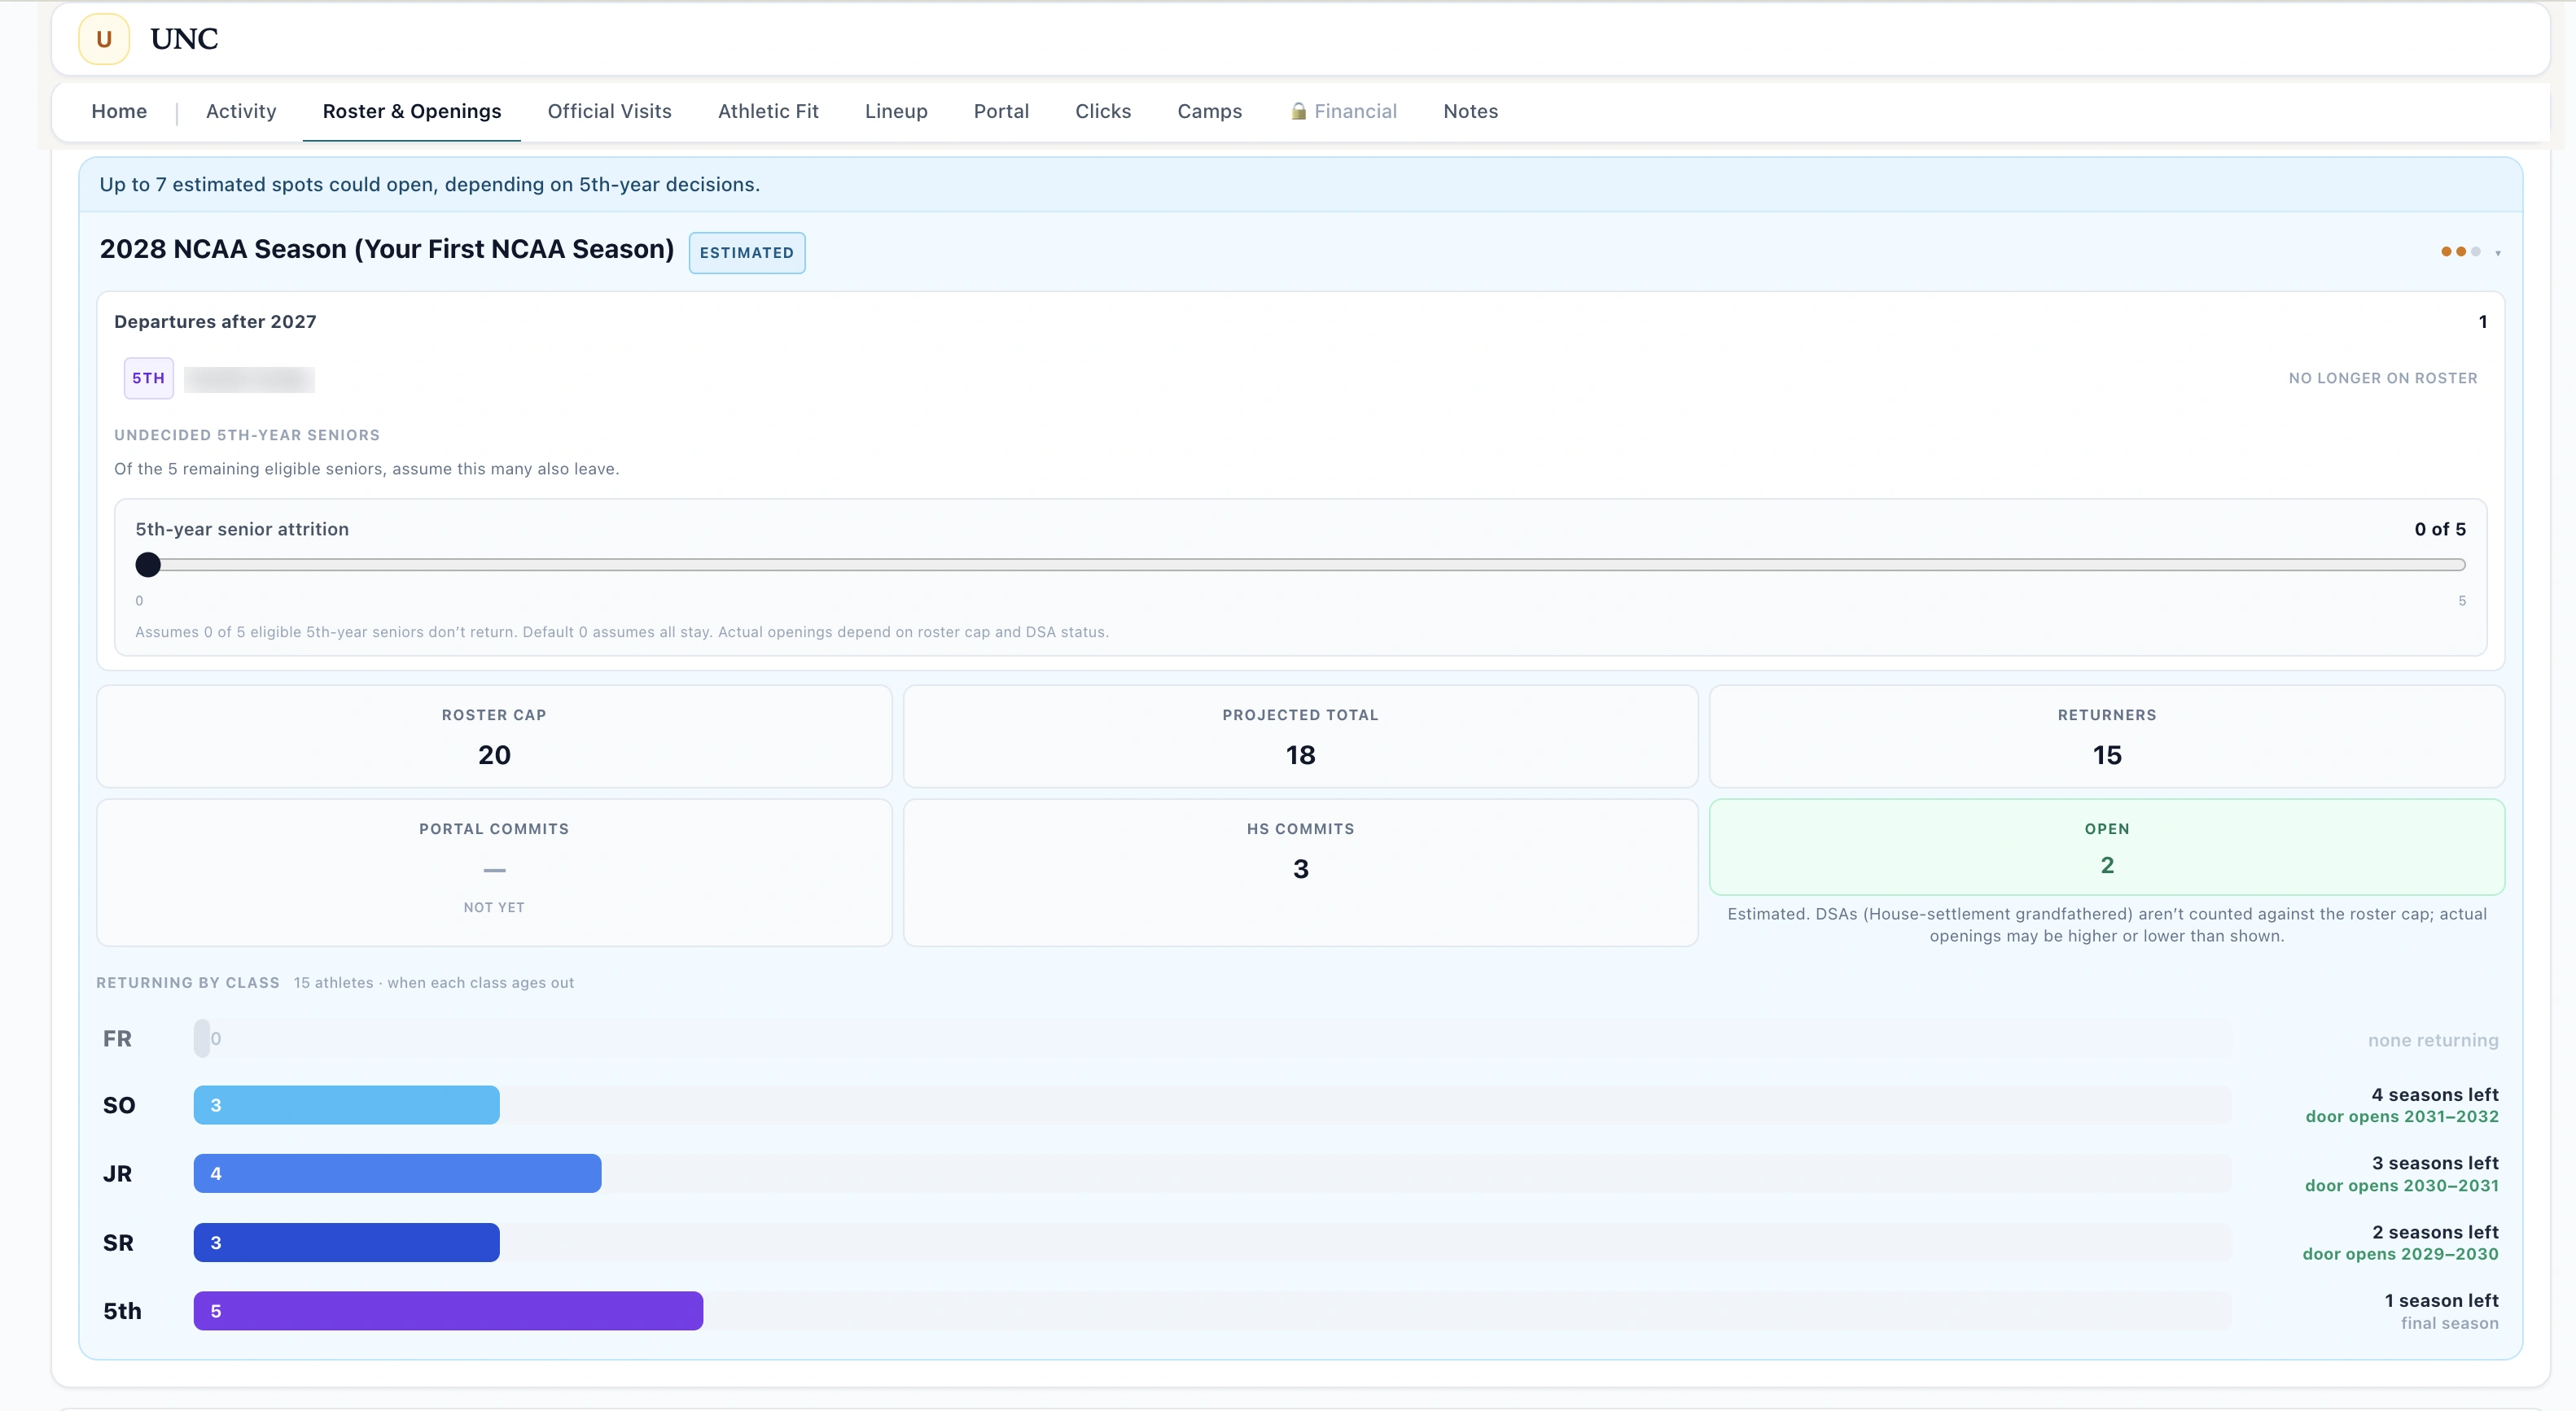Switch to the Portal tab

coord(1001,111)
